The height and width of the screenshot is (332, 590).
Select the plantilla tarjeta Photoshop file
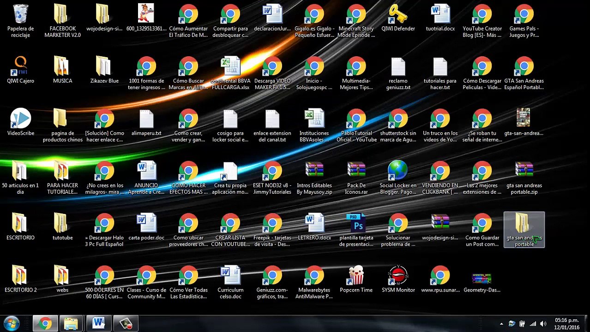[x=356, y=223]
